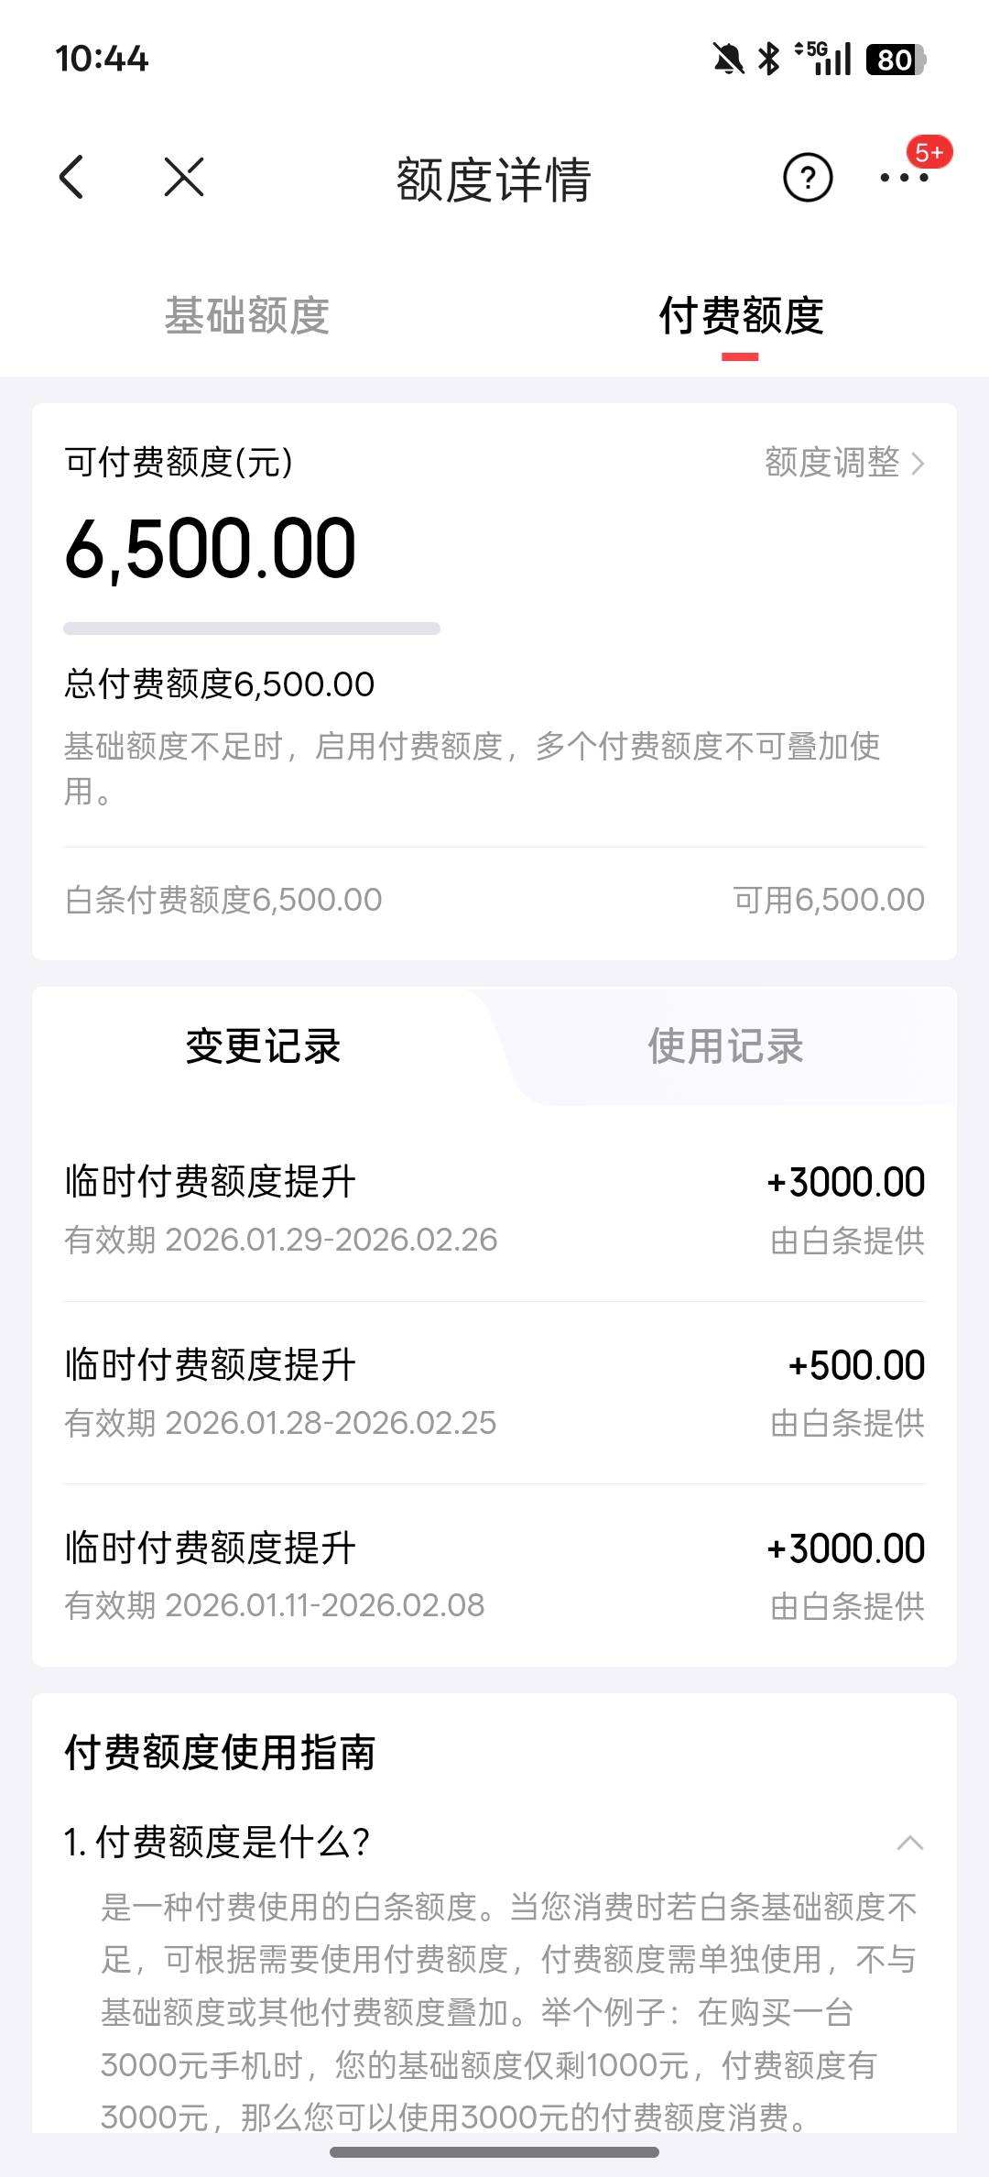Screen dimensions: 989x2177
Task: Open record valid 2026.01.29-2026.02.26
Action: (494, 1209)
